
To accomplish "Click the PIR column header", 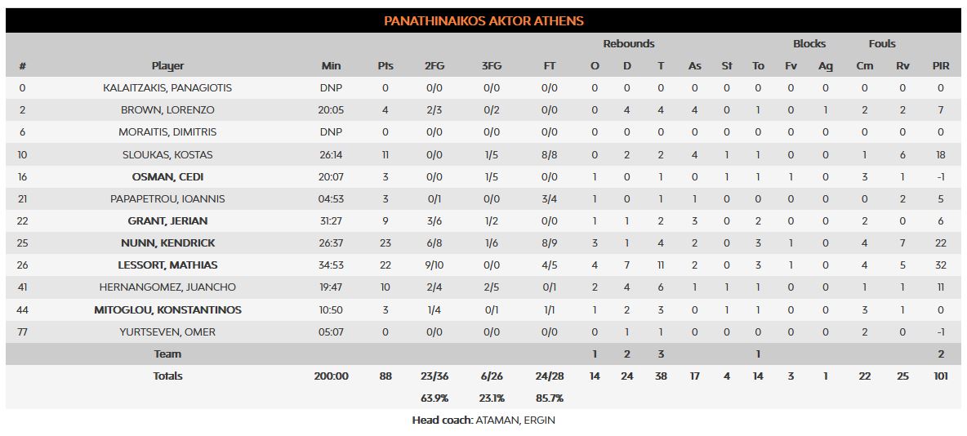I will [941, 65].
